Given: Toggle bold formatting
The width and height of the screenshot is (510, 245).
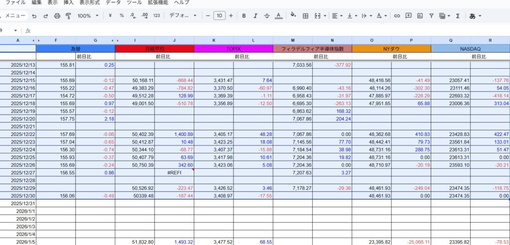Looking at the screenshot, I should [244, 16].
